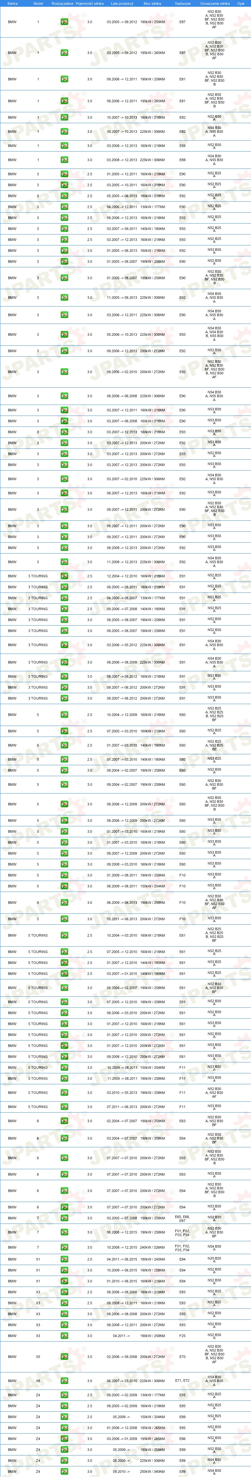251x1477 pixels.
Task: Click the 03.2005 -> 07.2008 date cell
Action: pyautogui.click(x=122, y=1218)
